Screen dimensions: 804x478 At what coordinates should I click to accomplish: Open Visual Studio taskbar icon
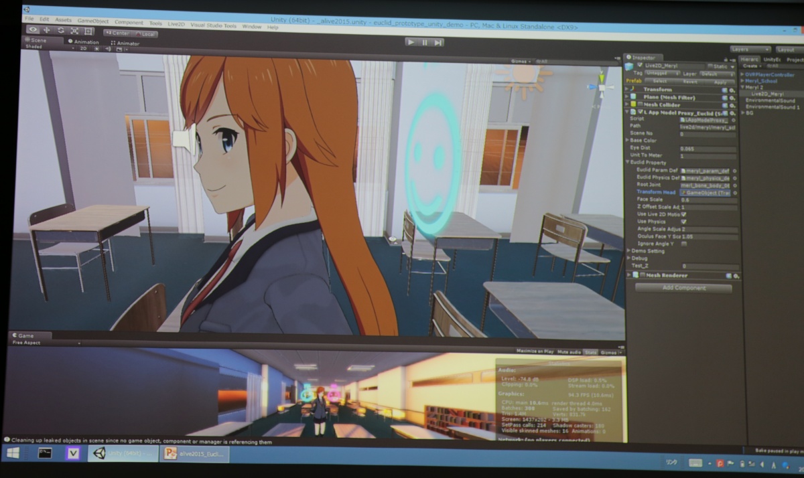click(73, 453)
